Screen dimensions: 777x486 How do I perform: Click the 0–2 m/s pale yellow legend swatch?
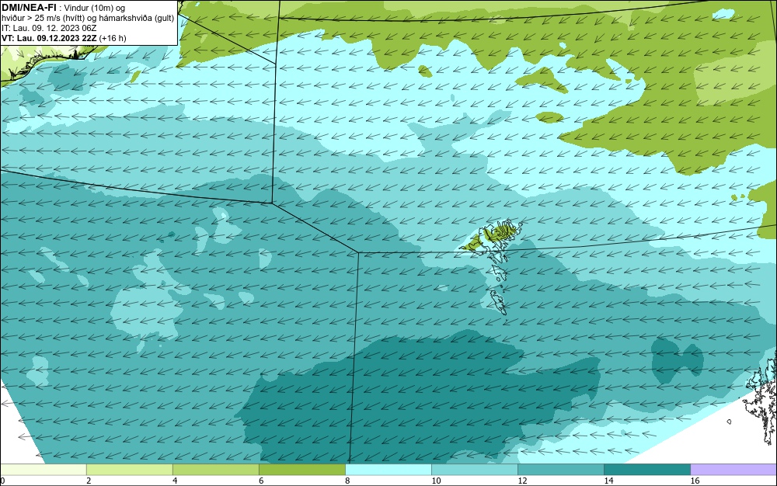click(43, 470)
